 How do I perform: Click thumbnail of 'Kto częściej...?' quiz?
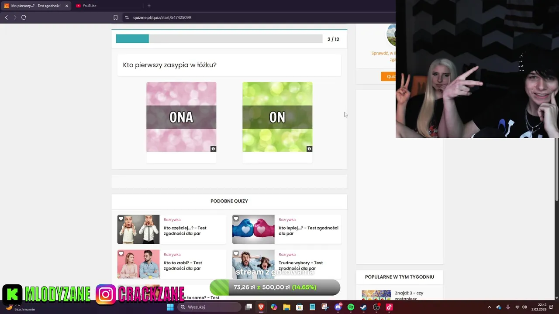[x=138, y=229]
